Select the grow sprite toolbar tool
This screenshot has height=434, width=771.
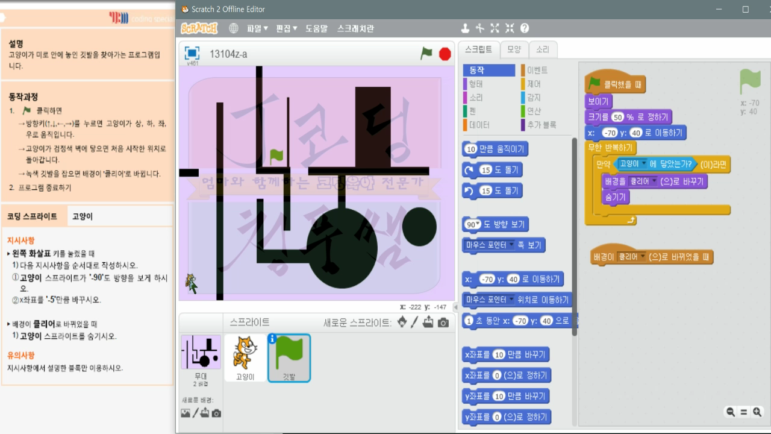[x=495, y=28]
